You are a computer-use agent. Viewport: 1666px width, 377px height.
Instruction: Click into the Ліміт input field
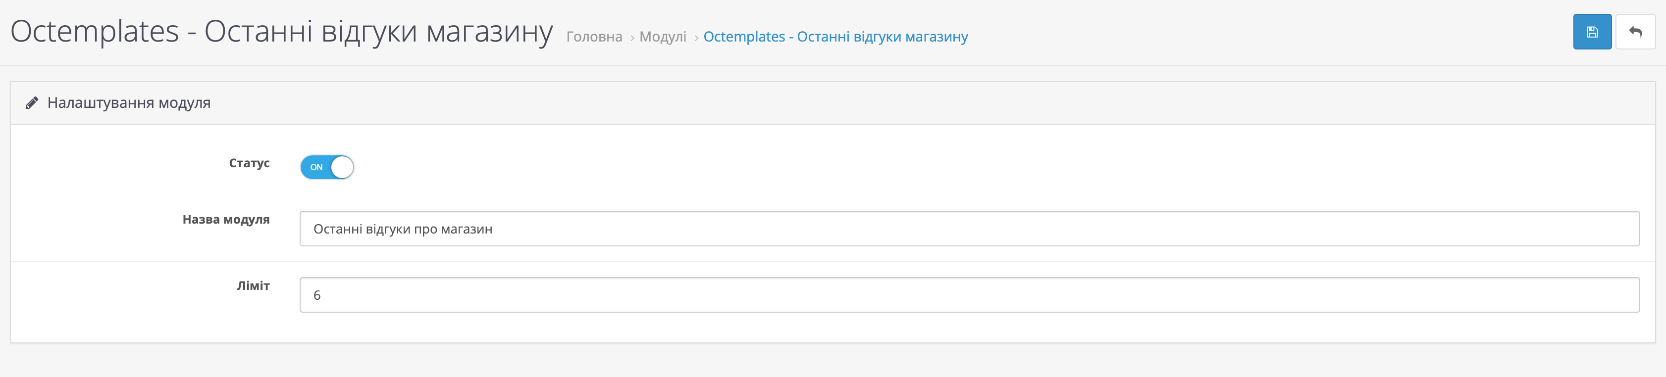[x=969, y=295]
